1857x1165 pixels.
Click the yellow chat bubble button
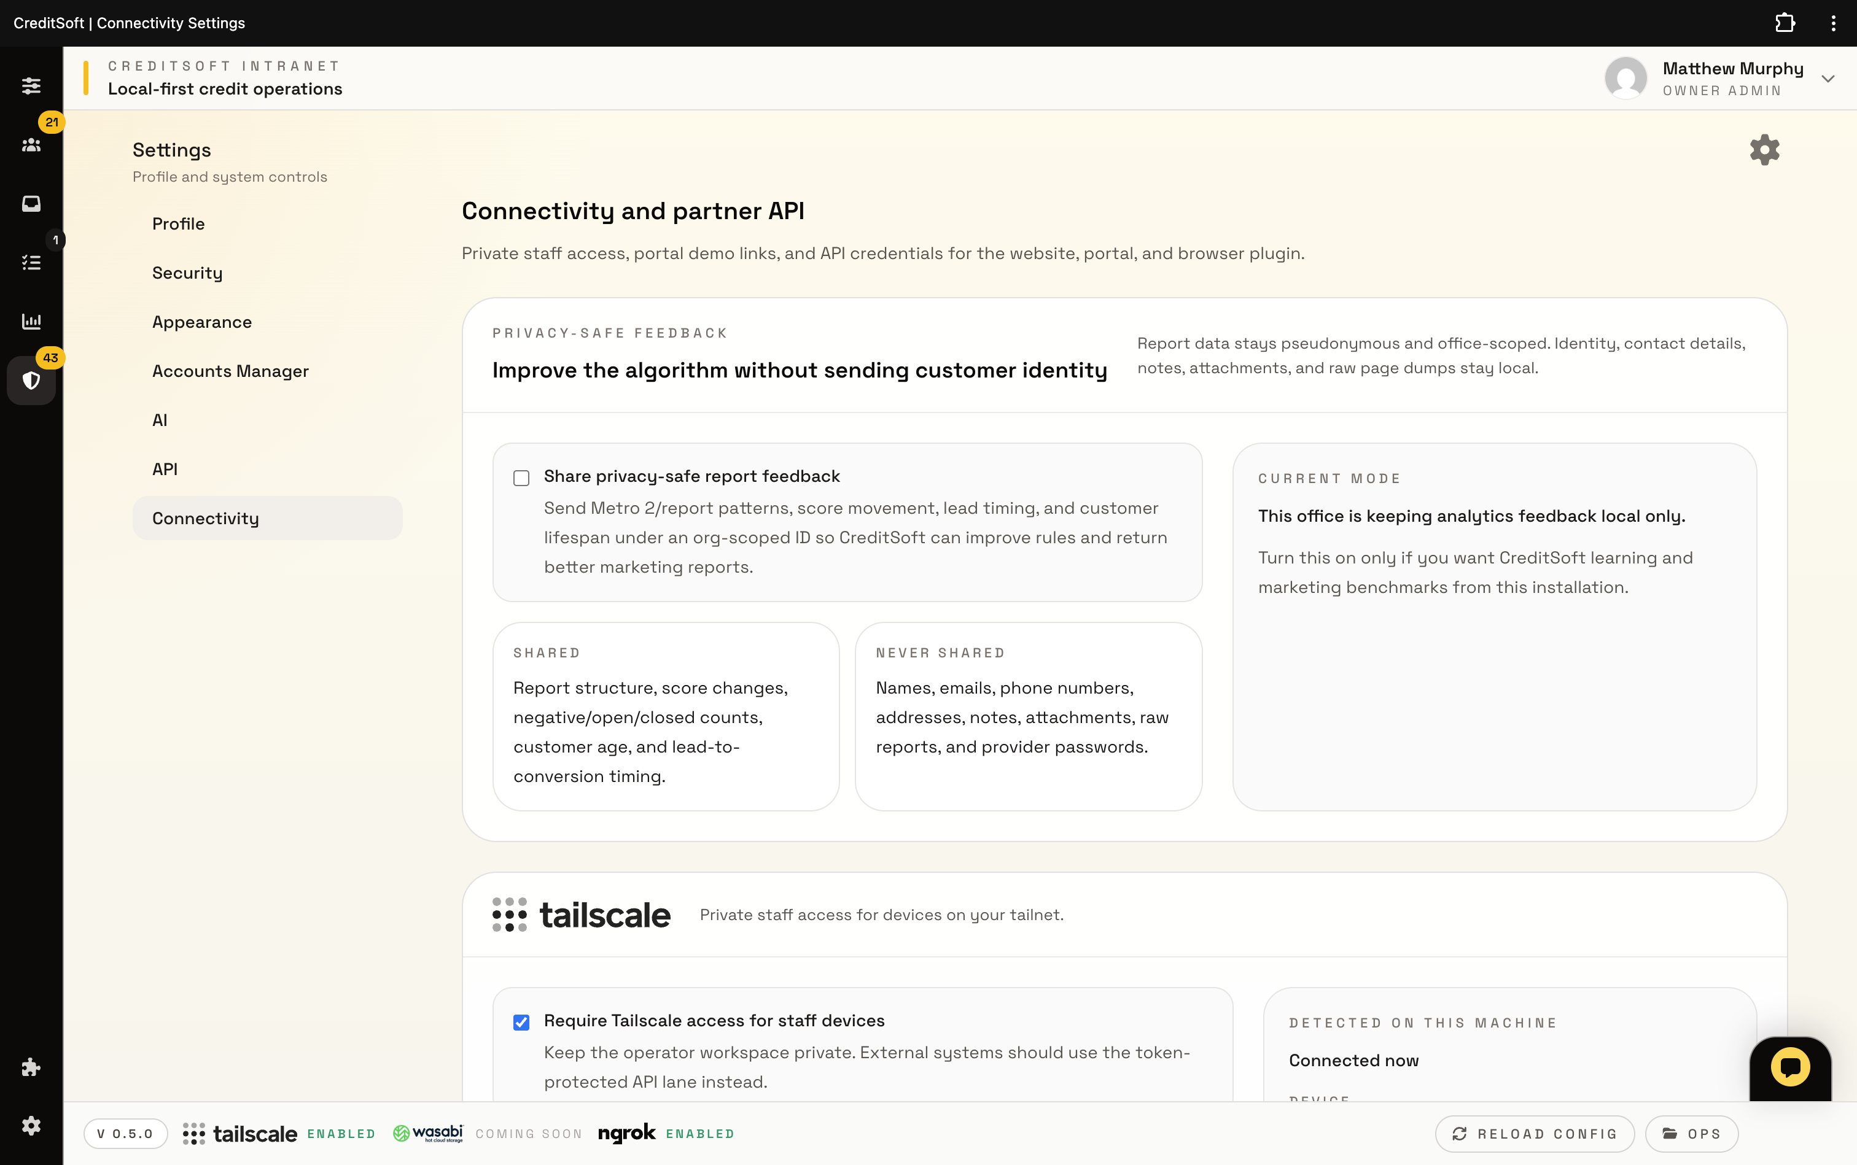coord(1789,1067)
